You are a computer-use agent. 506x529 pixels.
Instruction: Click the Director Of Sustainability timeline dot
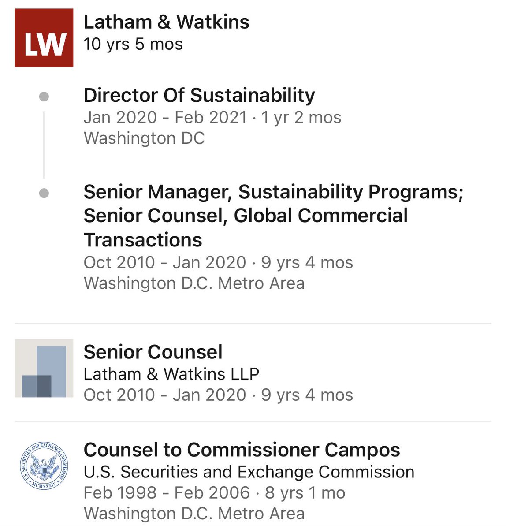[44, 97]
